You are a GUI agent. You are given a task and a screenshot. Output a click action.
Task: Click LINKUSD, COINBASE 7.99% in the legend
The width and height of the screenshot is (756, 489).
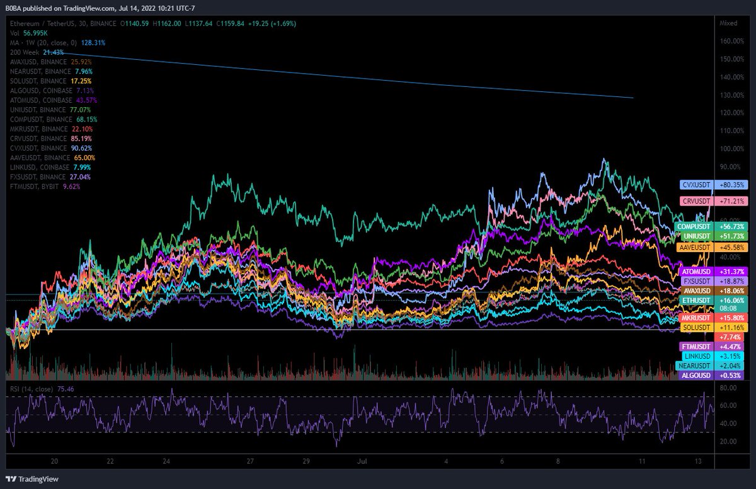click(51, 167)
